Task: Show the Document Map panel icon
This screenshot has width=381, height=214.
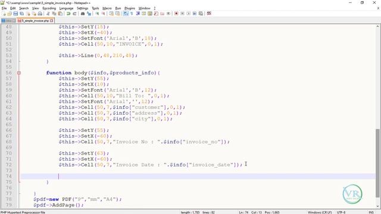Action: (150, 14)
